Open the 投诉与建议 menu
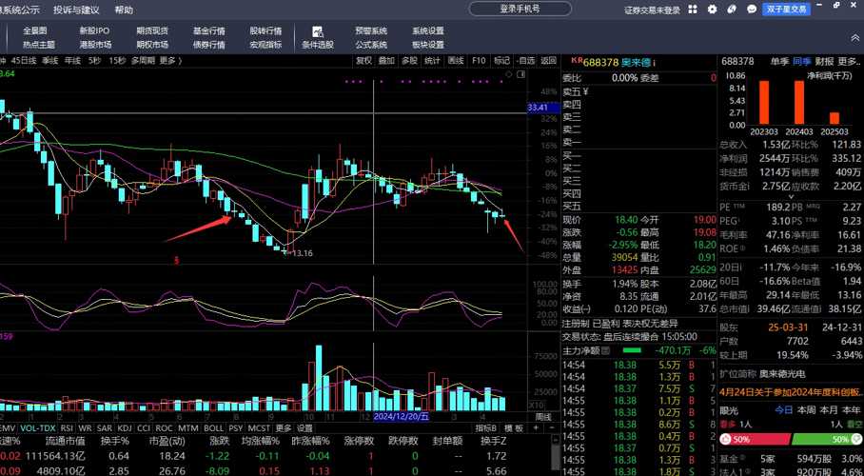 76,10
